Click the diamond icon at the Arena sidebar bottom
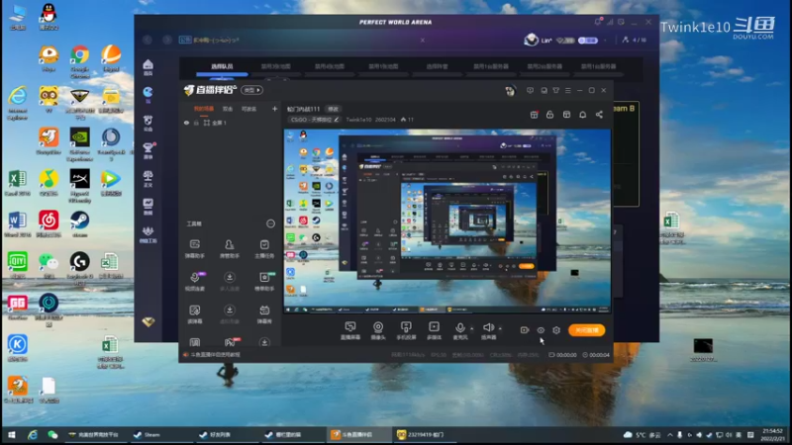Image resolution: width=792 pixels, height=445 pixels. point(148,321)
